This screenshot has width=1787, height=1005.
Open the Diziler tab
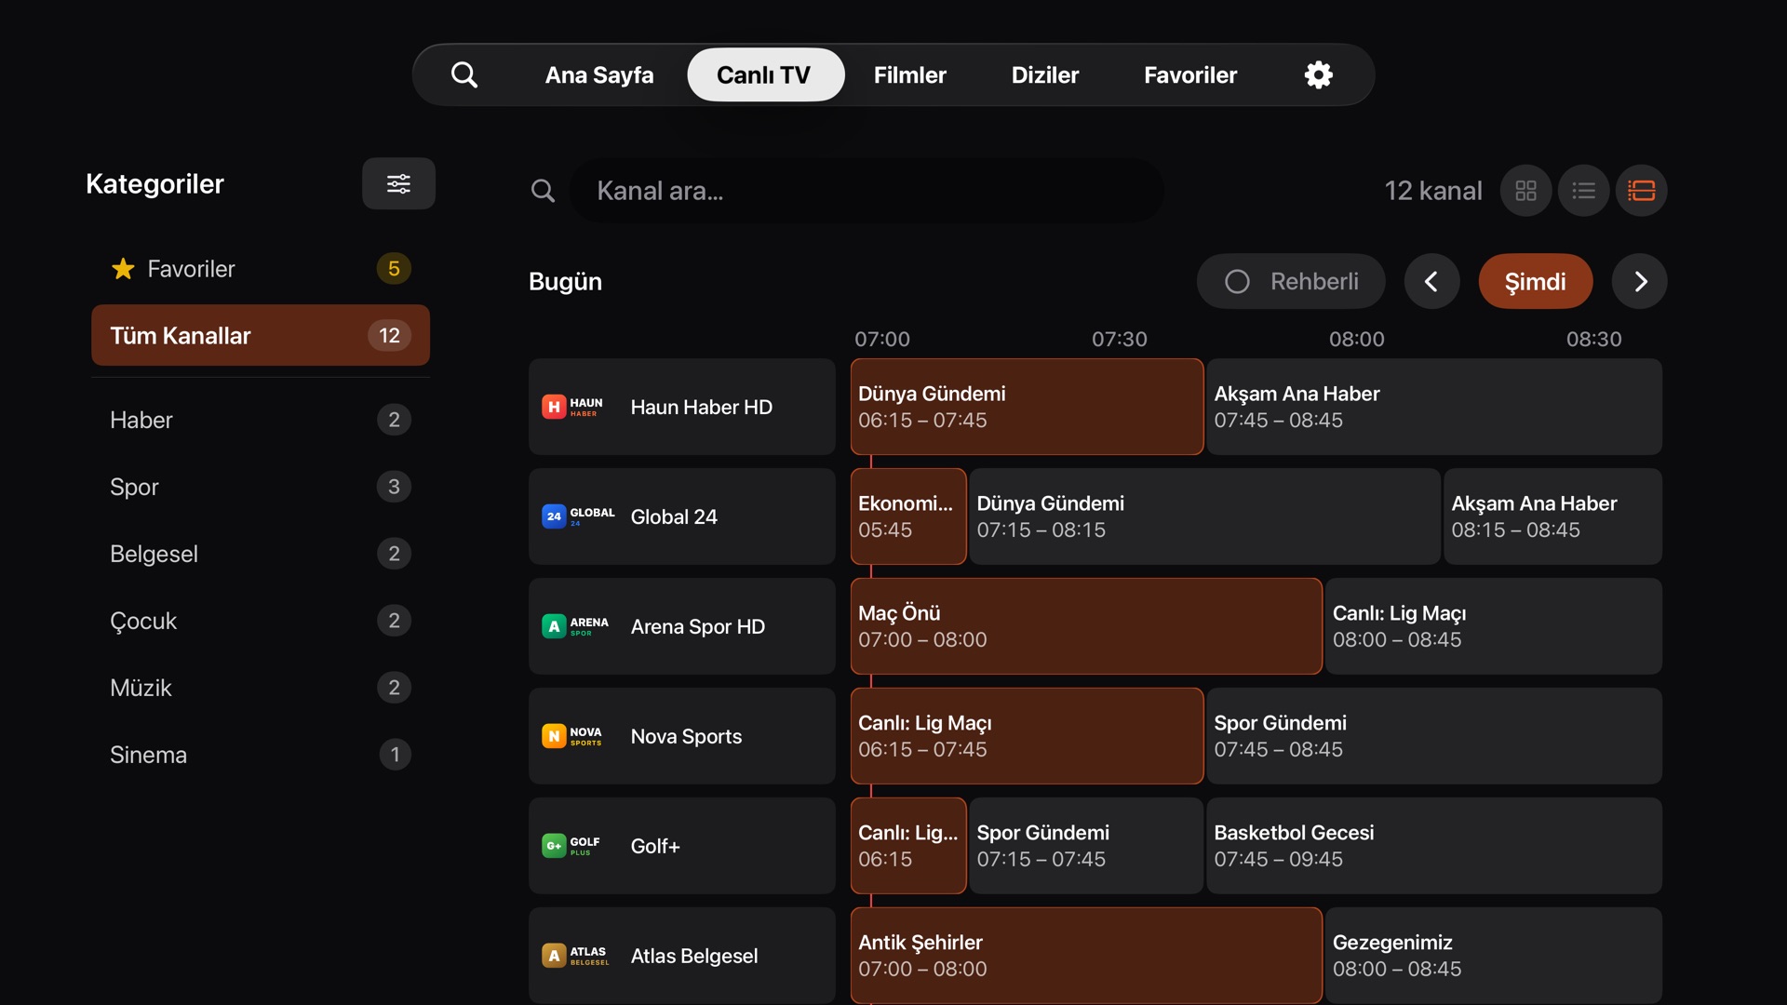(1045, 74)
